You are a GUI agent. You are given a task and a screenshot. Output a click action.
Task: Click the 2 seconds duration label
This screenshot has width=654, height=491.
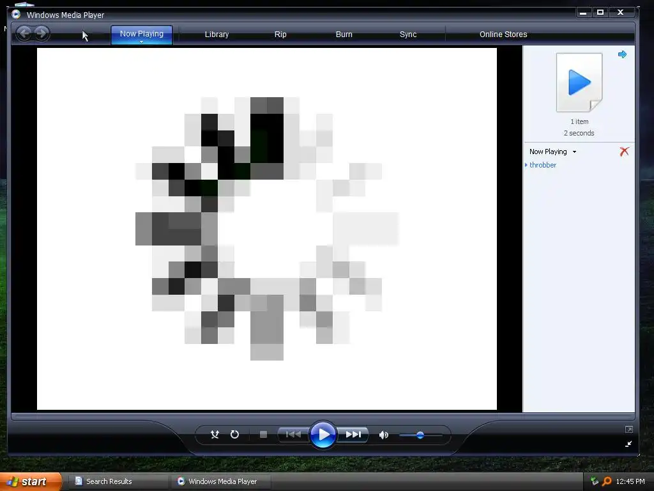coord(579,133)
